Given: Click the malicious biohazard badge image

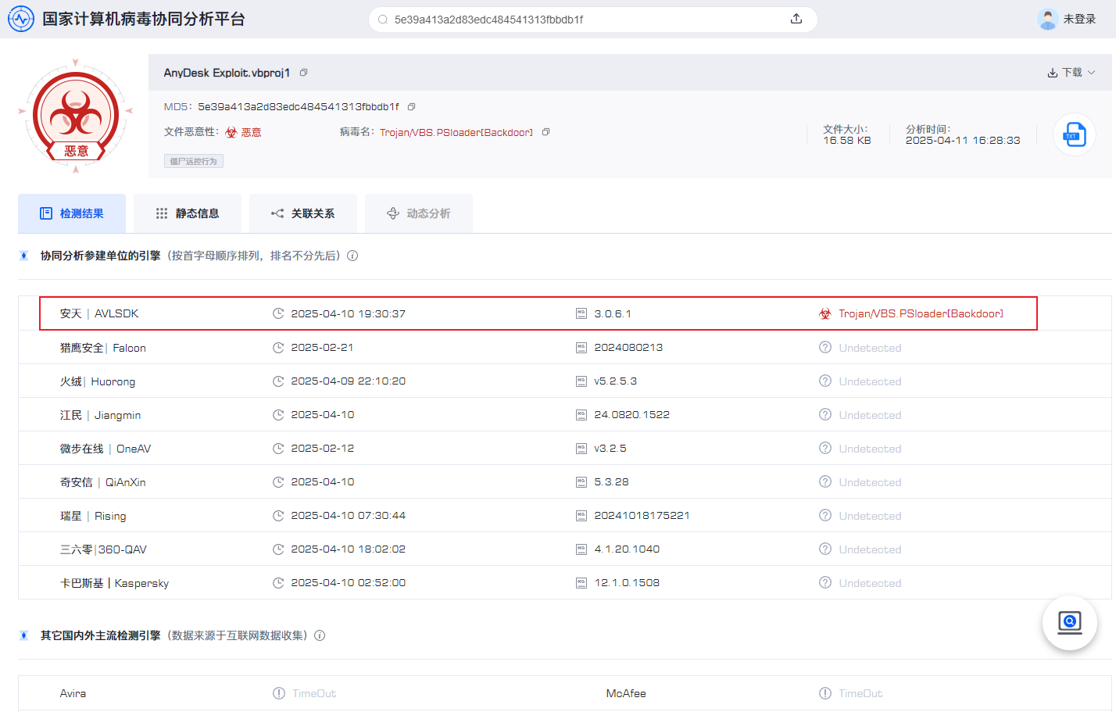Looking at the screenshot, I should 76,116.
